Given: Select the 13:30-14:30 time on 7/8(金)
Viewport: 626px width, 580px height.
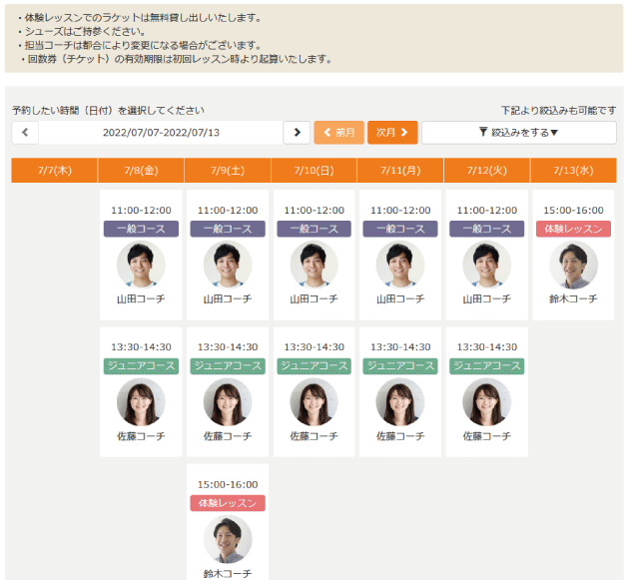Looking at the screenshot, I should [x=141, y=347].
